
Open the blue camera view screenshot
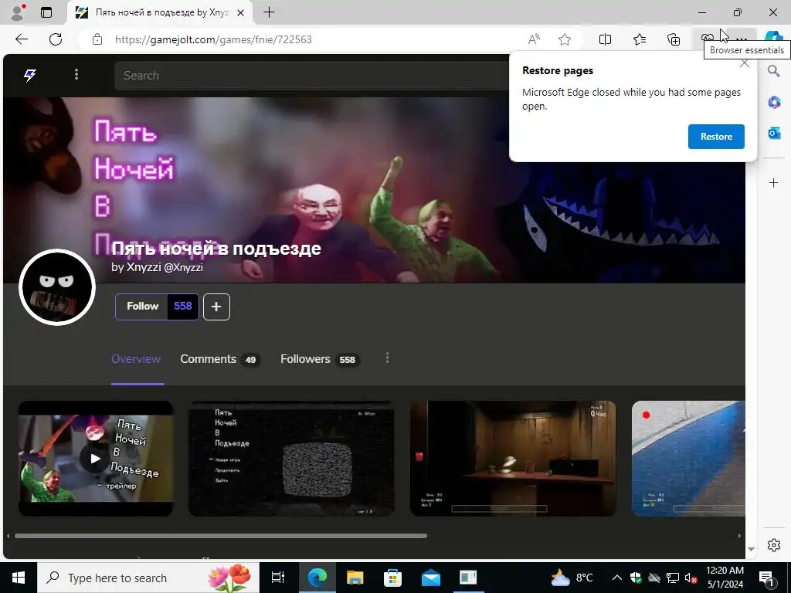pyautogui.click(x=688, y=459)
